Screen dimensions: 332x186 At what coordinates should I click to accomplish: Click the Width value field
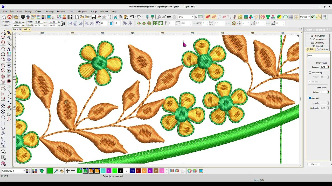pyautogui.click(x=39, y=22)
